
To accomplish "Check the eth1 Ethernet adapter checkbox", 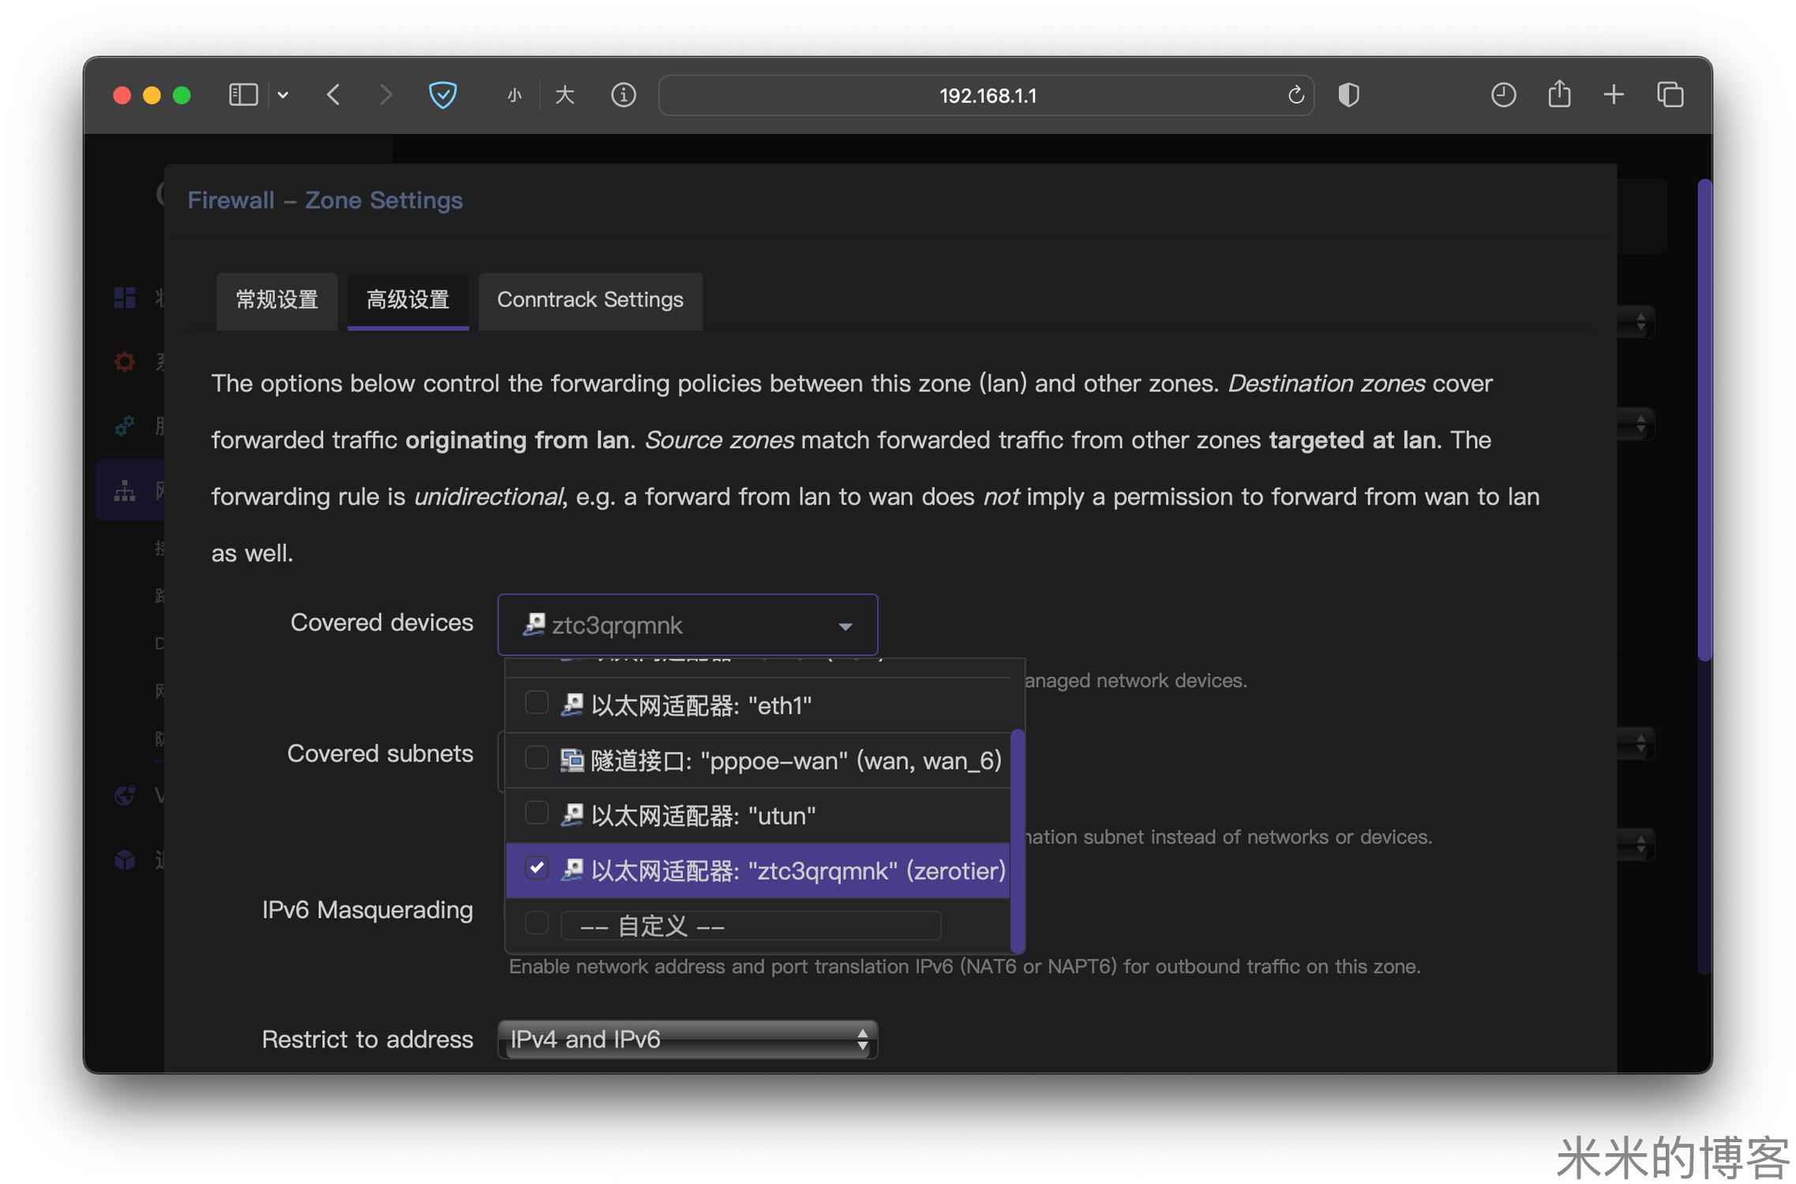I will [x=537, y=703].
